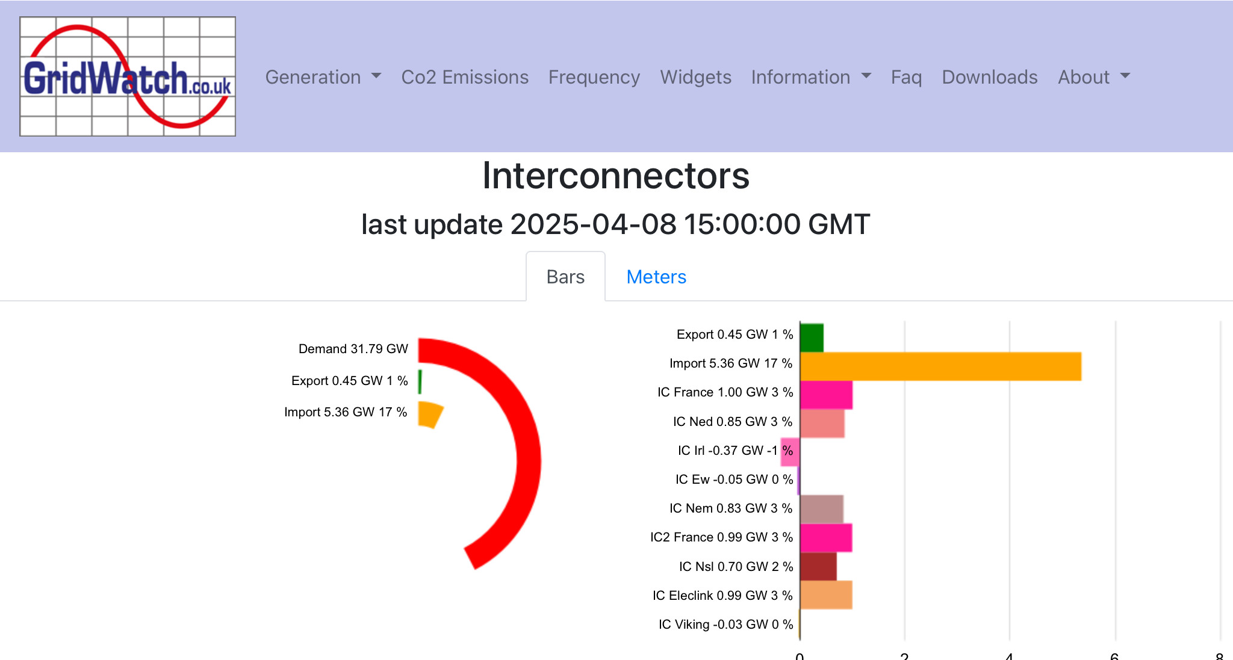Image resolution: width=1233 pixels, height=660 pixels.
Task: Click the orange Import bar in bar chart
Action: point(940,366)
